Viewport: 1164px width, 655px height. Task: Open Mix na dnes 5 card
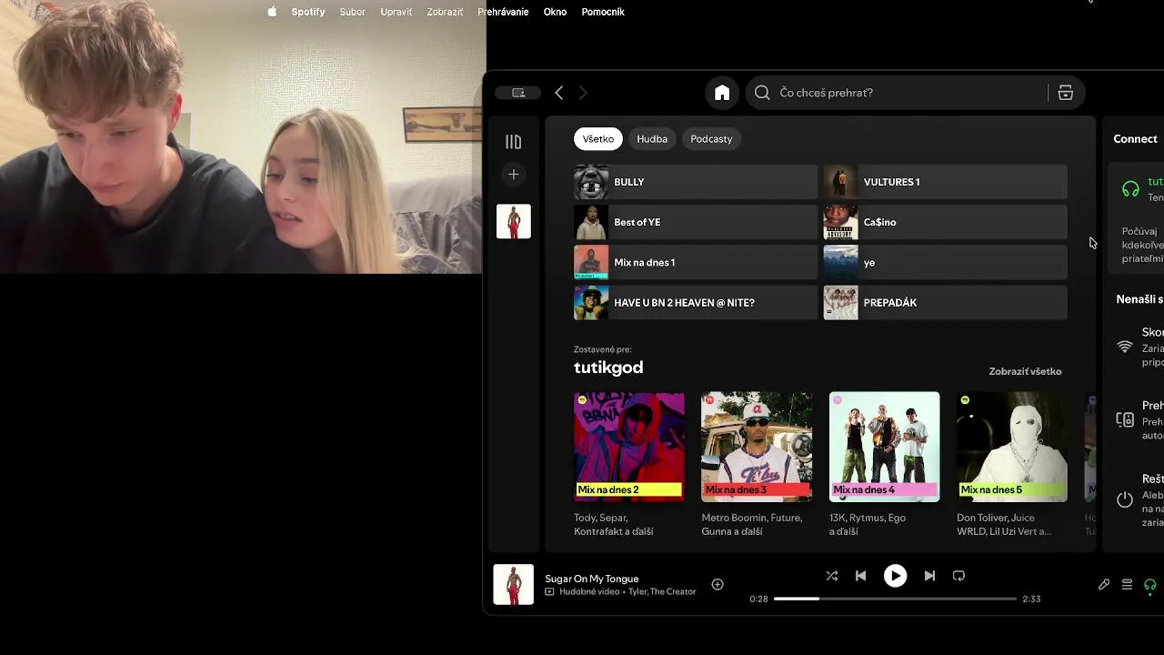point(1012,447)
